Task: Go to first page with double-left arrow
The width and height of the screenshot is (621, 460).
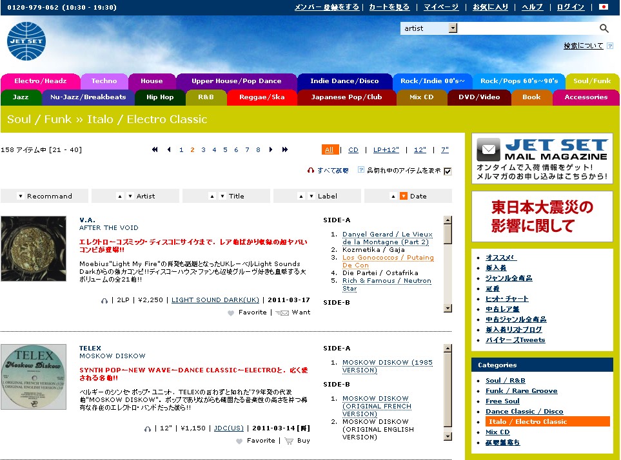Action: 155,149
